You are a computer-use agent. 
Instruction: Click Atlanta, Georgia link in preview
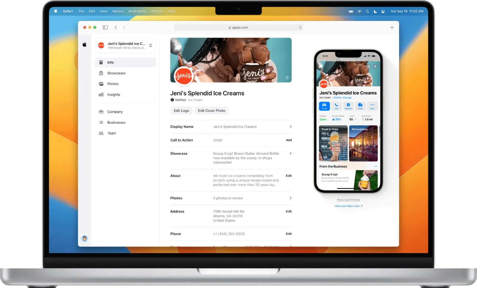(x=342, y=97)
